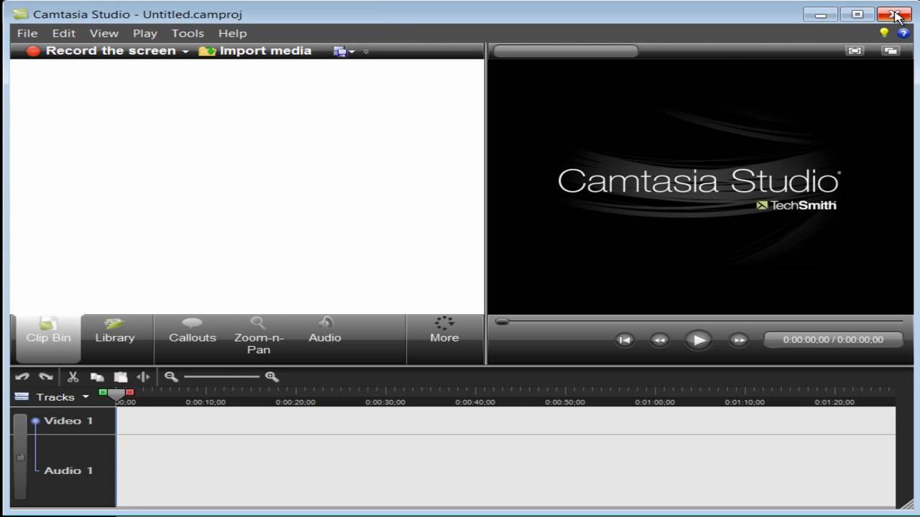Click the timeline zoom out magnifier
This screenshot has height=517, width=920.
170,376
